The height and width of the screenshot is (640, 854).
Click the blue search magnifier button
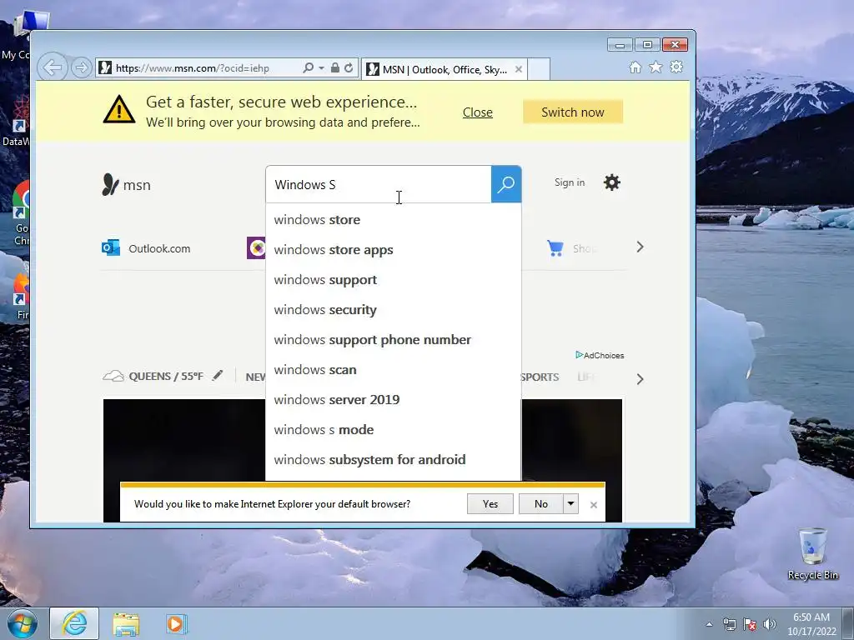pyautogui.click(x=506, y=184)
